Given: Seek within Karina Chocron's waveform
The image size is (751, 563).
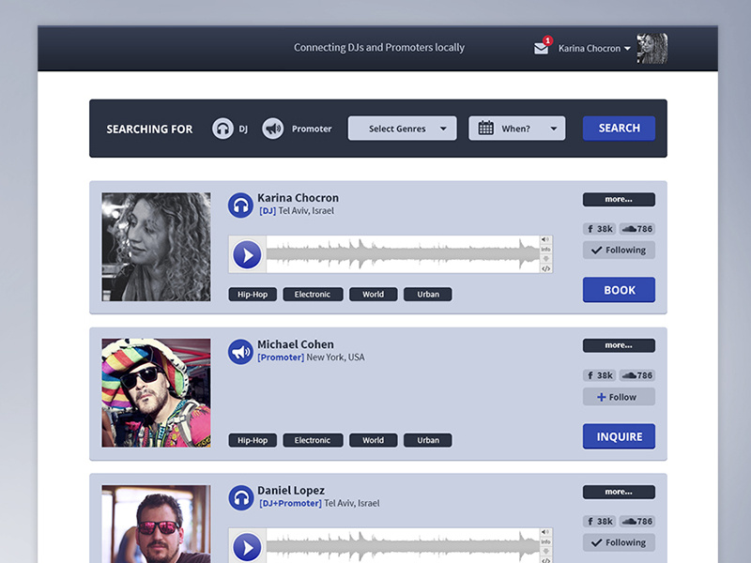Looking at the screenshot, I should (403, 254).
